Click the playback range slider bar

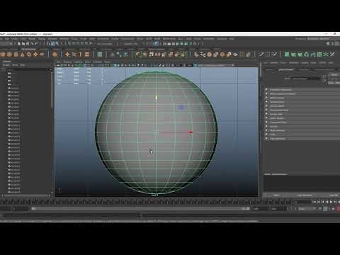click(140, 209)
